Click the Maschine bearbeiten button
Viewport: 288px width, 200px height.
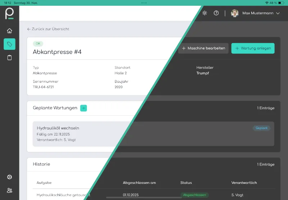pos(203,48)
